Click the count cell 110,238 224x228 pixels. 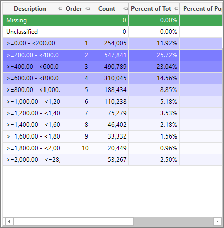click(110, 102)
